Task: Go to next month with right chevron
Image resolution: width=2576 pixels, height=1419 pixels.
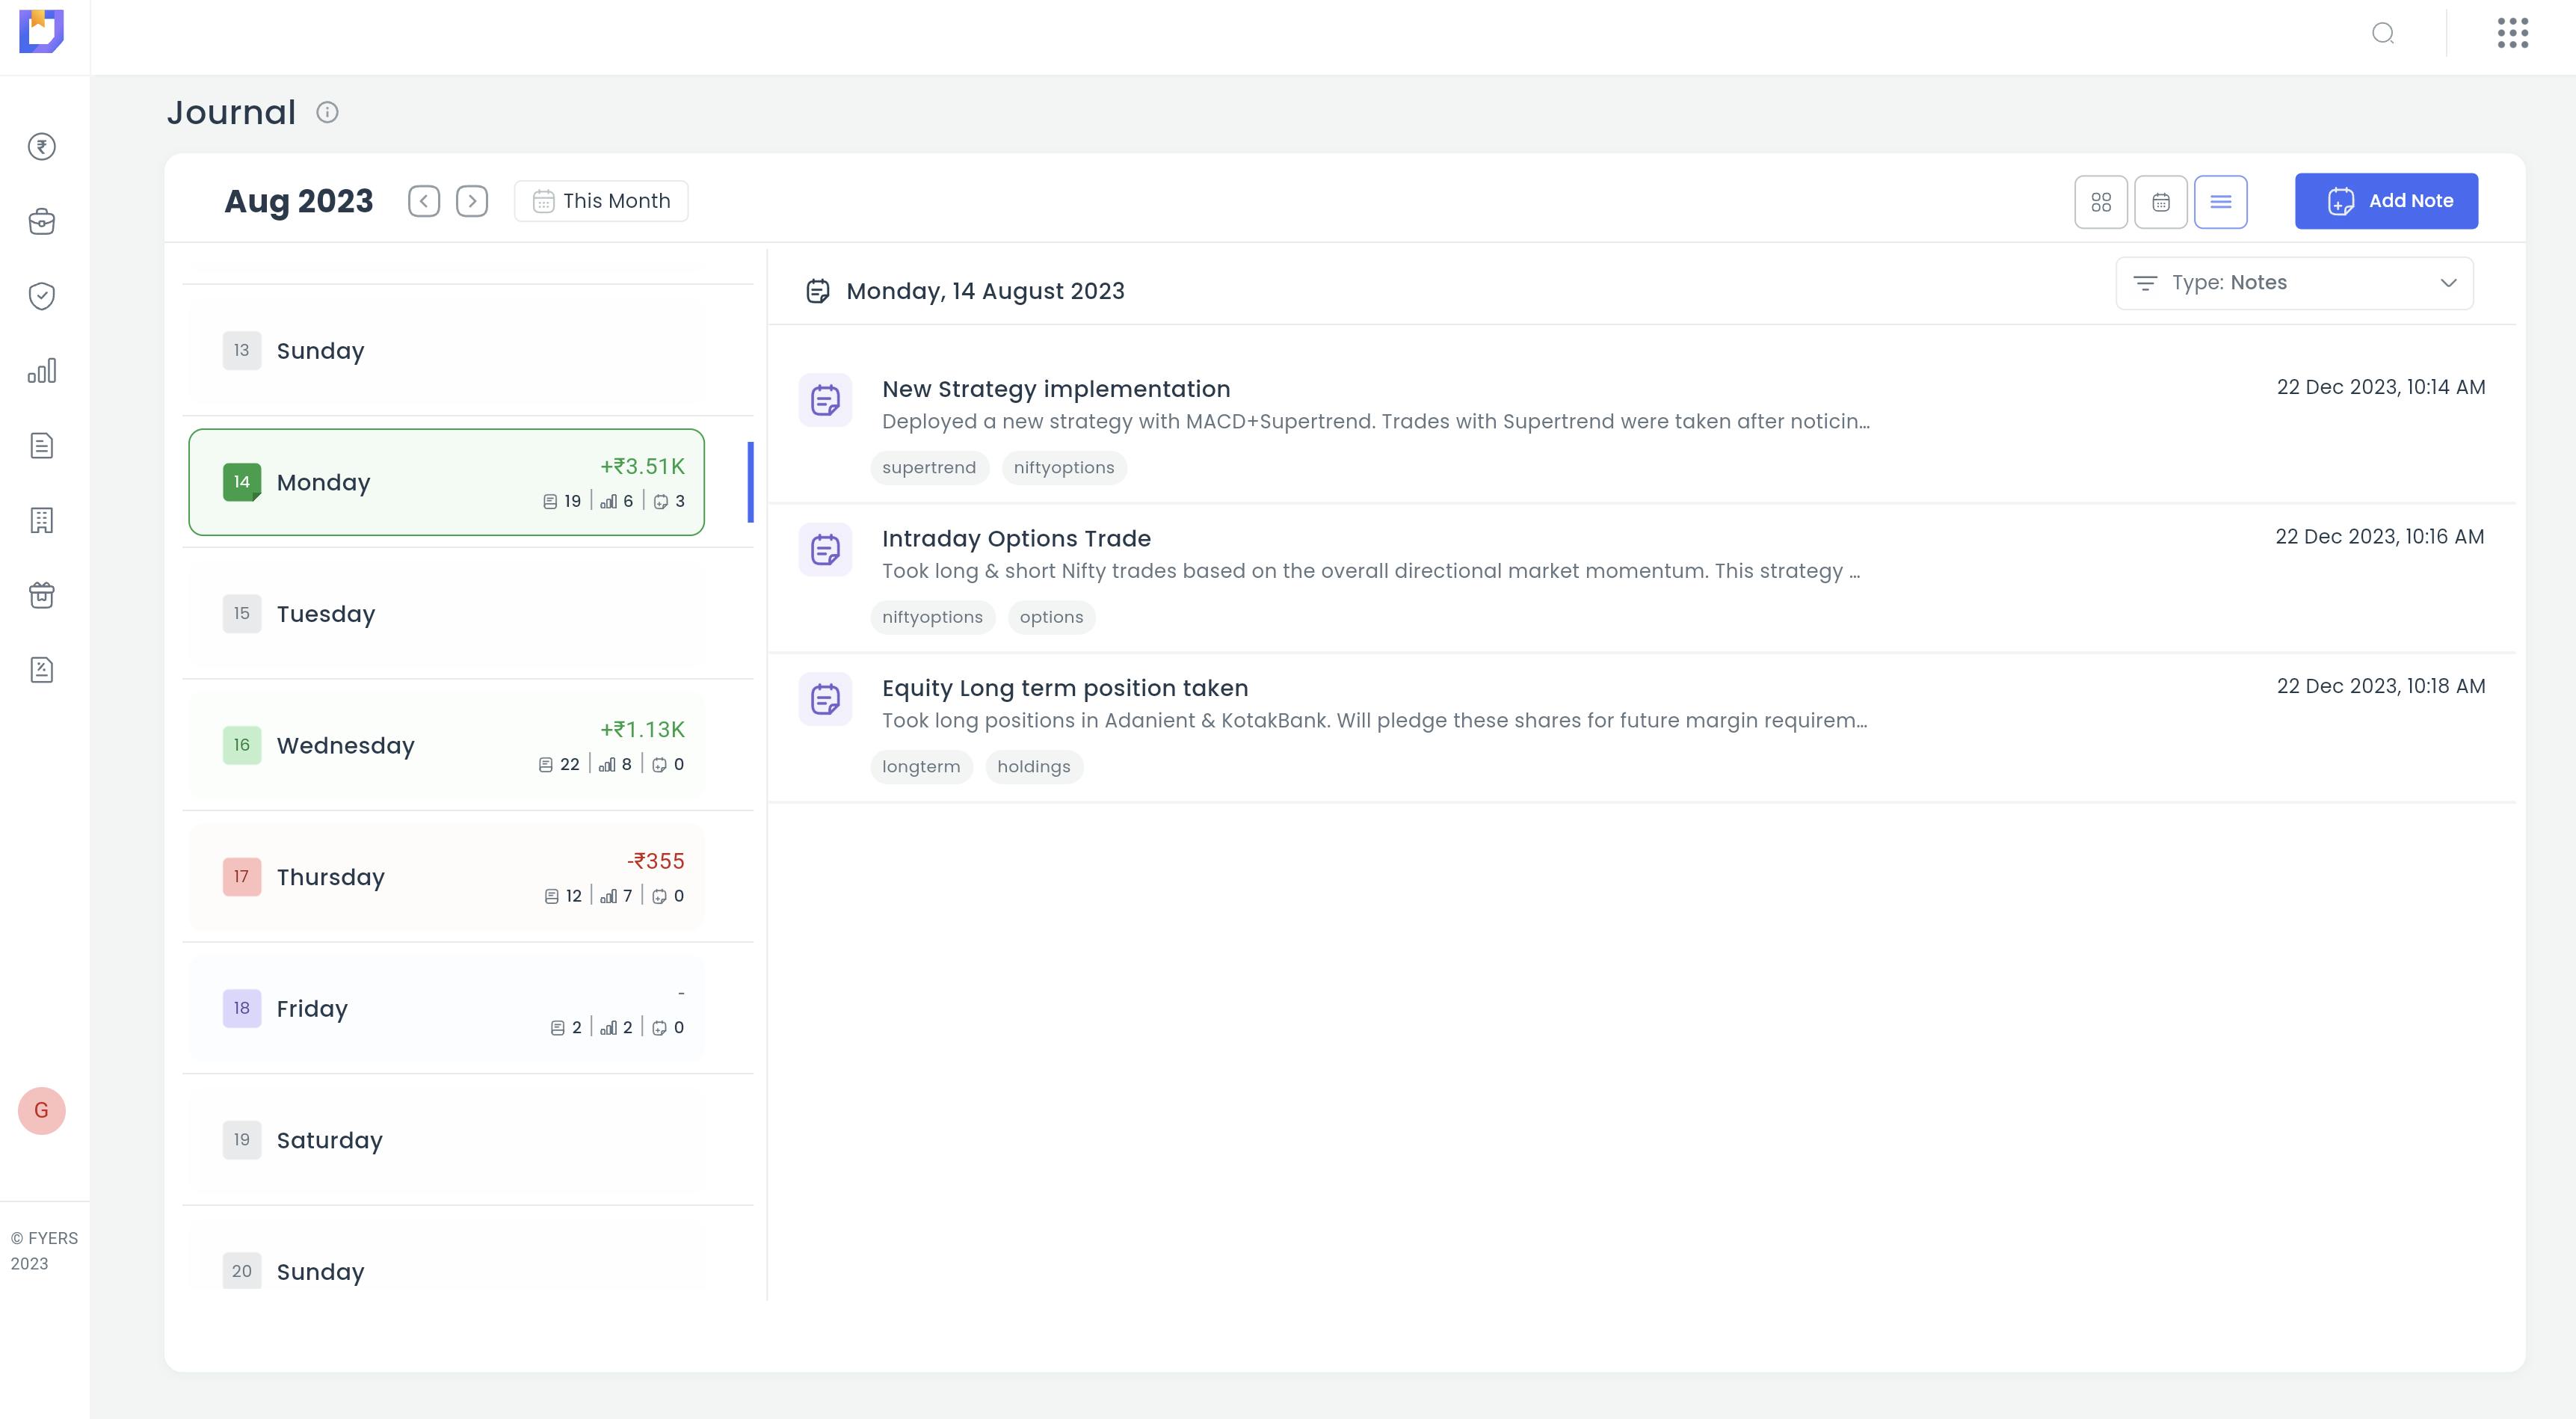Action: [472, 201]
